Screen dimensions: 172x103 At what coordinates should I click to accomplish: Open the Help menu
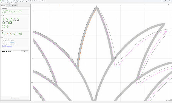click(x=16, y=3)
